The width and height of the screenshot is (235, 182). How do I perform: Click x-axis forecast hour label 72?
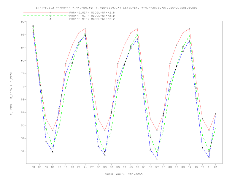point(189,167)
